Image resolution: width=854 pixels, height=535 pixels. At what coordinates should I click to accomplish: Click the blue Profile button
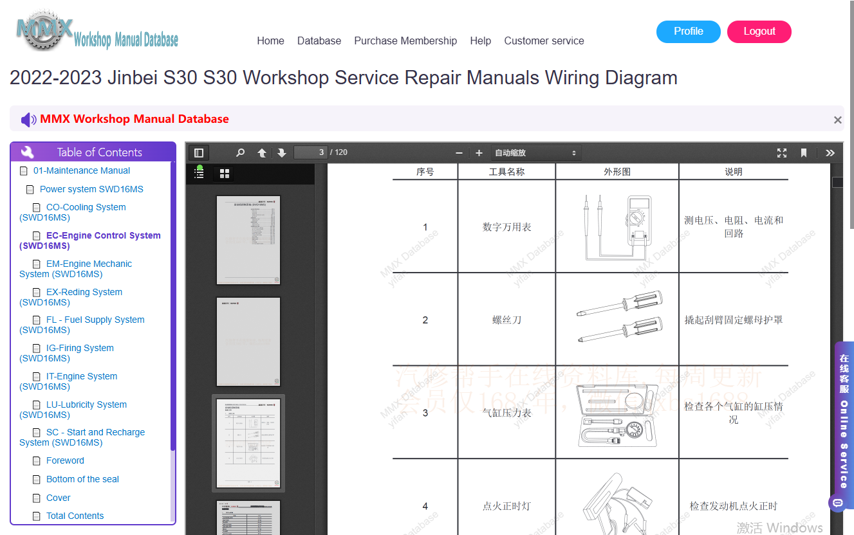(689, 32)
